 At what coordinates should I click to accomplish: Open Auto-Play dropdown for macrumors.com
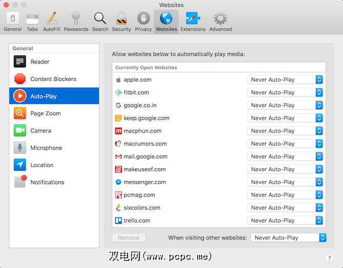[285, 144]
